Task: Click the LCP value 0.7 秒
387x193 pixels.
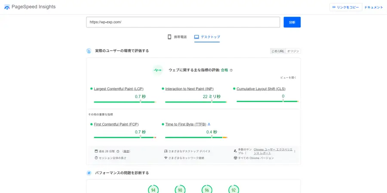Action: click(x=141, y=96)
